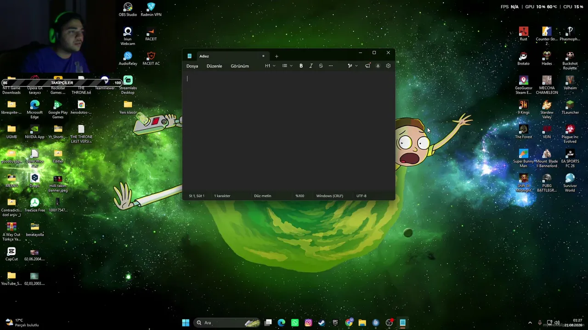Click the taskbar Ara search box
Image resolution: width=588 pixels, height=330 pixels.
tap(228, 323)
